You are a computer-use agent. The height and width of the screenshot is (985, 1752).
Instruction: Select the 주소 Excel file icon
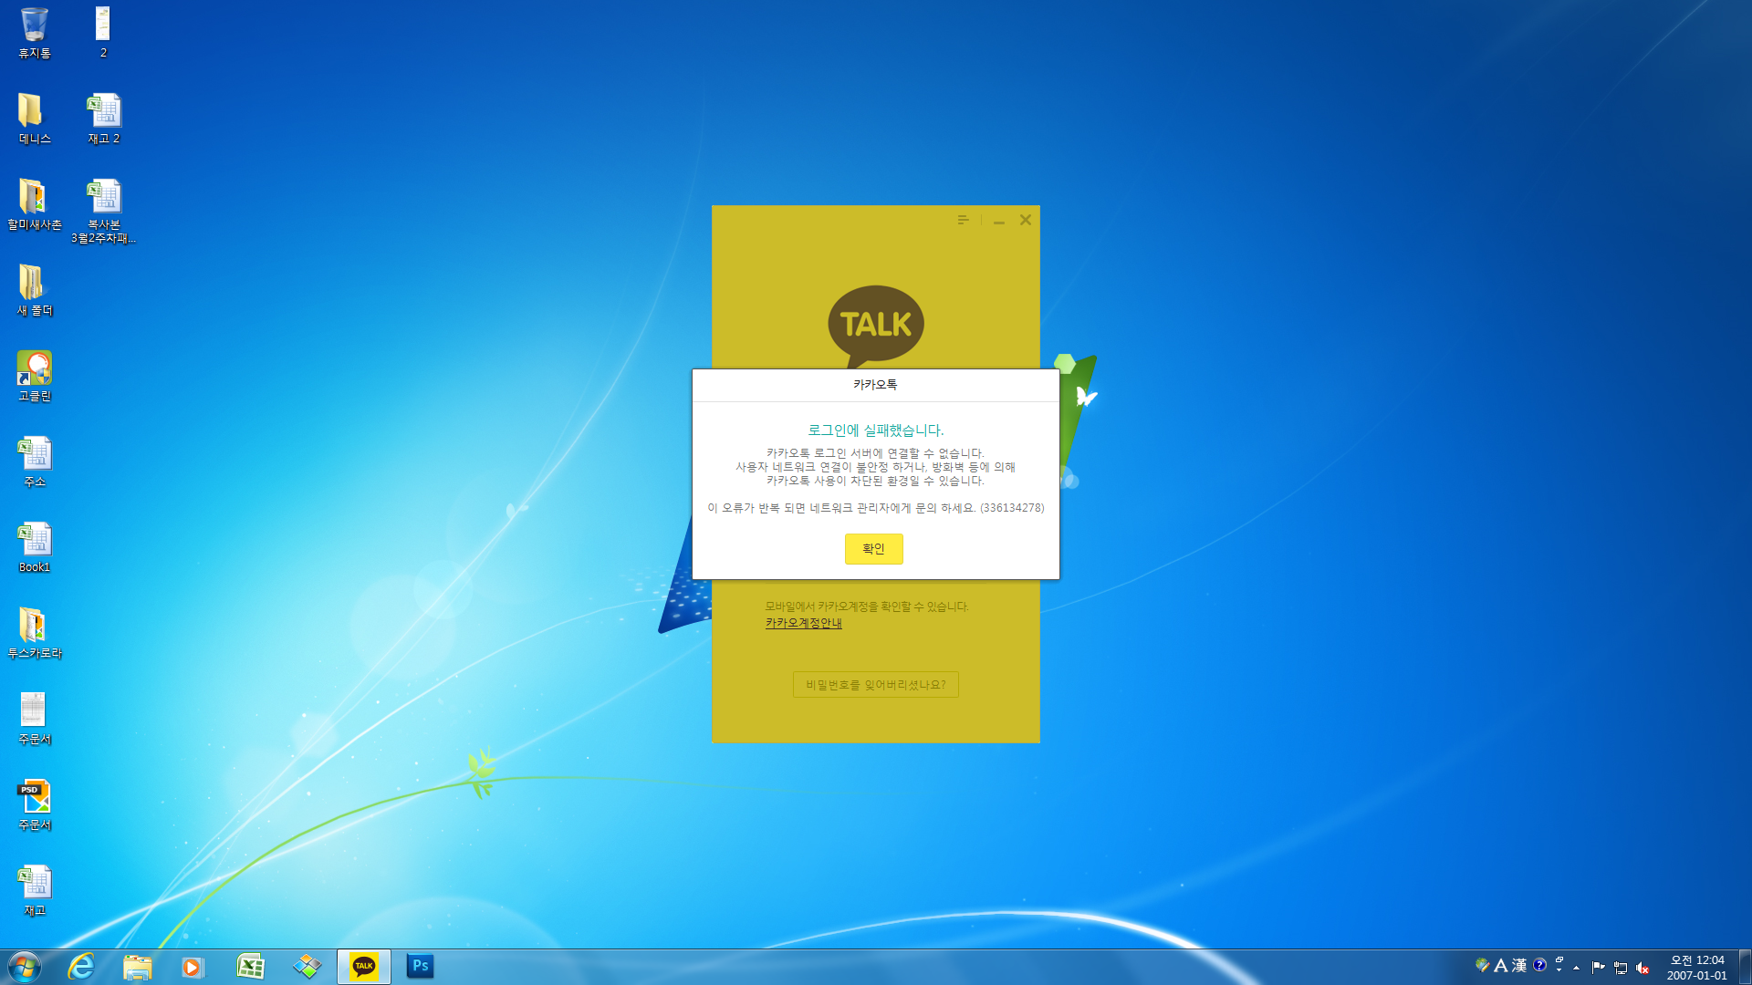[x=35, y=461]
